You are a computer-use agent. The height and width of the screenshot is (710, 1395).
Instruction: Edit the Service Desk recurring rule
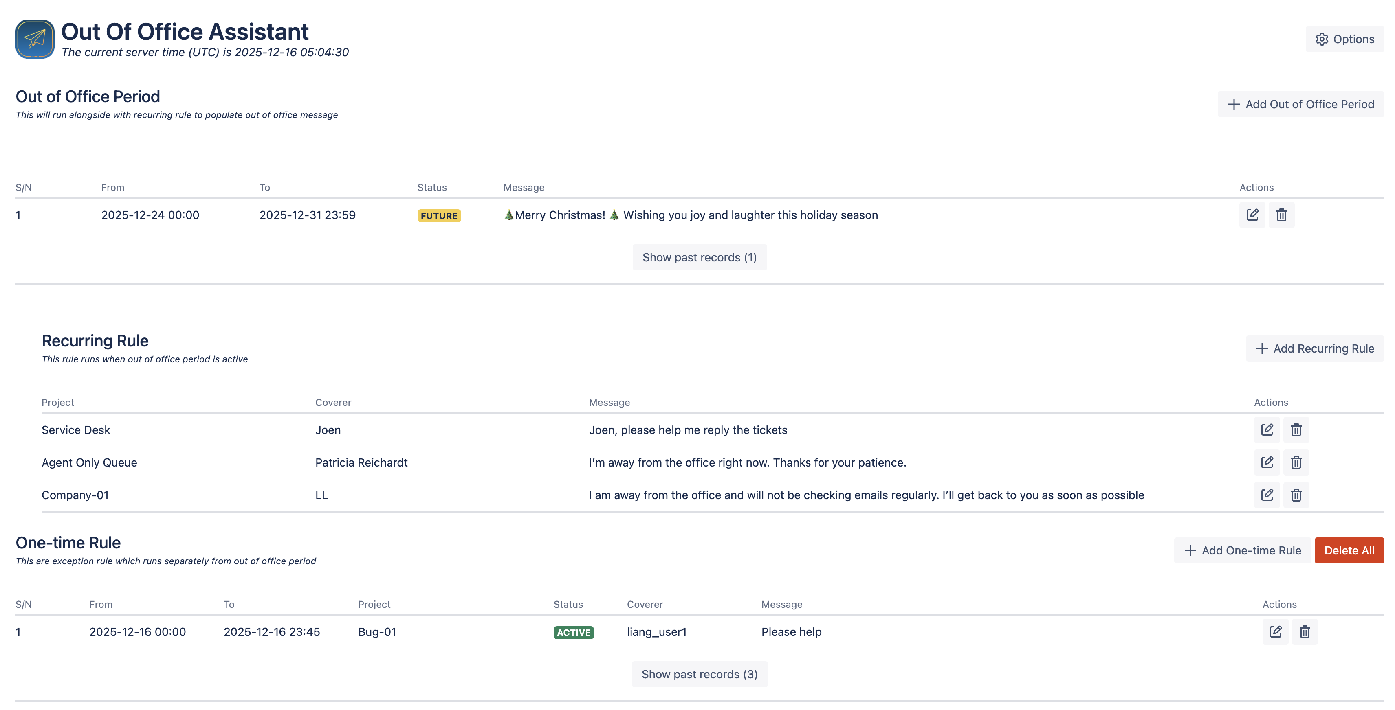(1267, 430)
